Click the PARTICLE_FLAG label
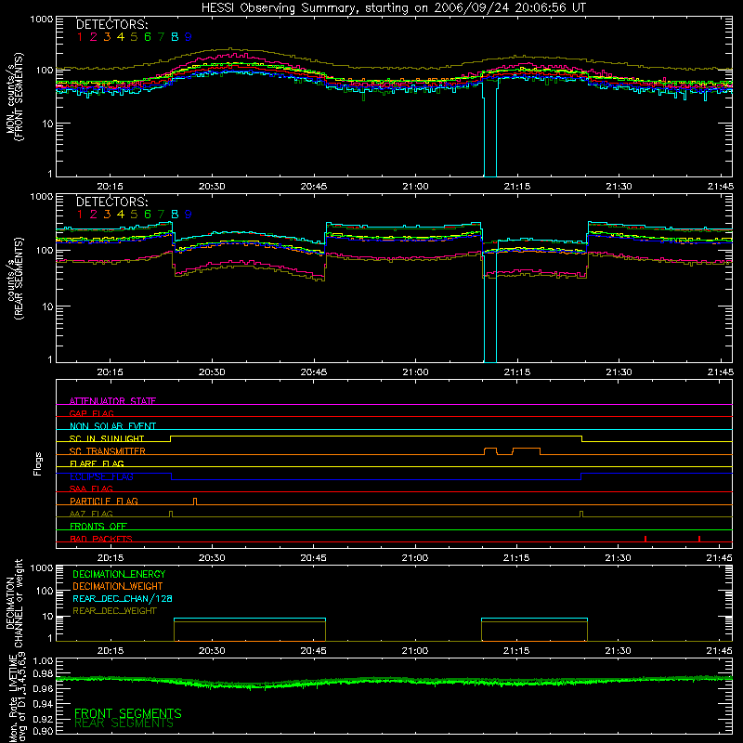Image resolution: width=743 pixels, height=743 pixels. (x=104, y=501)
